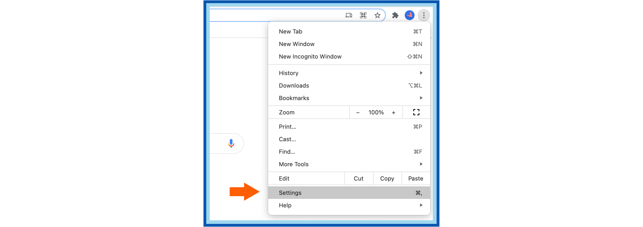The image size is (643, 227).
Task: Open the Extensions puzzle icon
Action: coord(395,15)
